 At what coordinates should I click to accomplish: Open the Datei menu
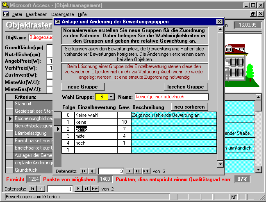(x=17, y=14)
